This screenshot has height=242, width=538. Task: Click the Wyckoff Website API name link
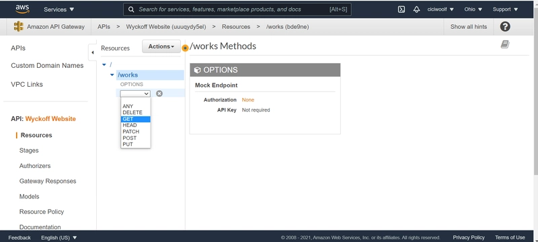[x=50, y=119]
